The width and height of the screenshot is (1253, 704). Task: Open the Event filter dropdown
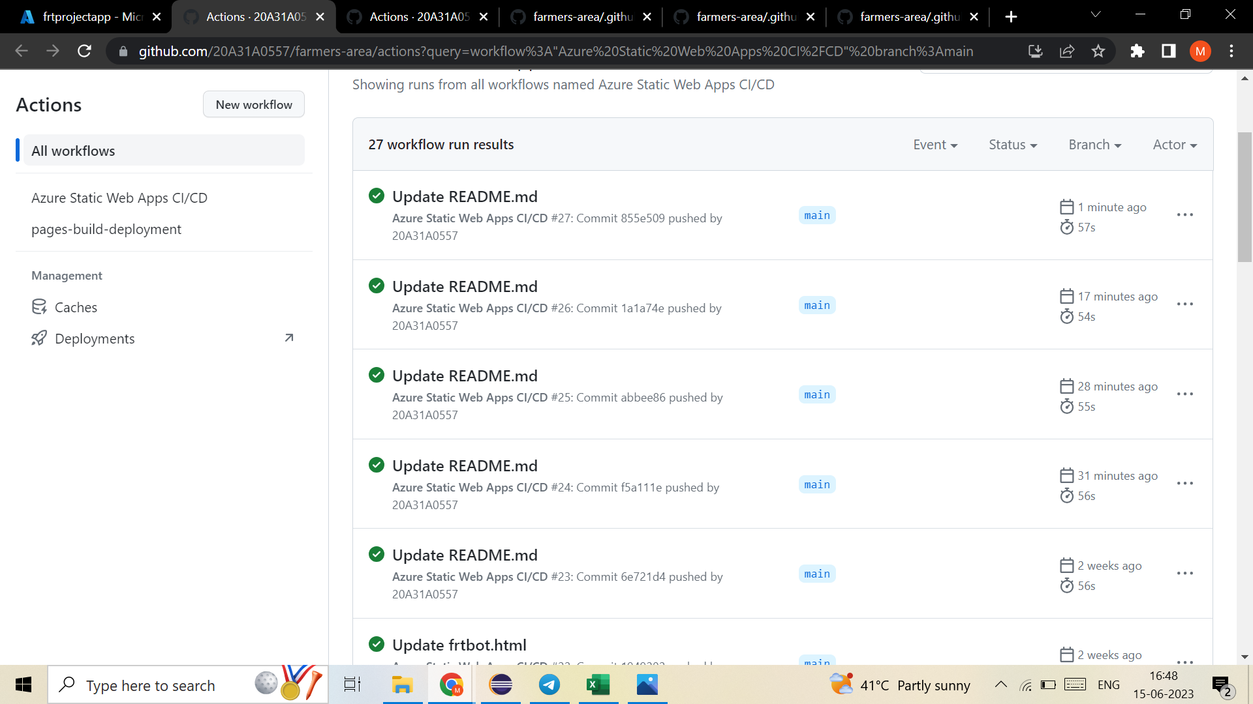click(x=935, y=145)
